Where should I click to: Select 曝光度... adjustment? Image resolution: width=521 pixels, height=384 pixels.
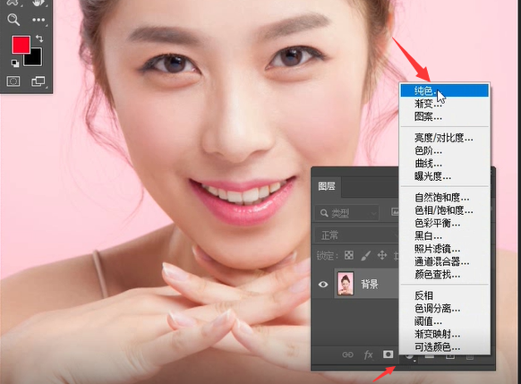(444, 176)
